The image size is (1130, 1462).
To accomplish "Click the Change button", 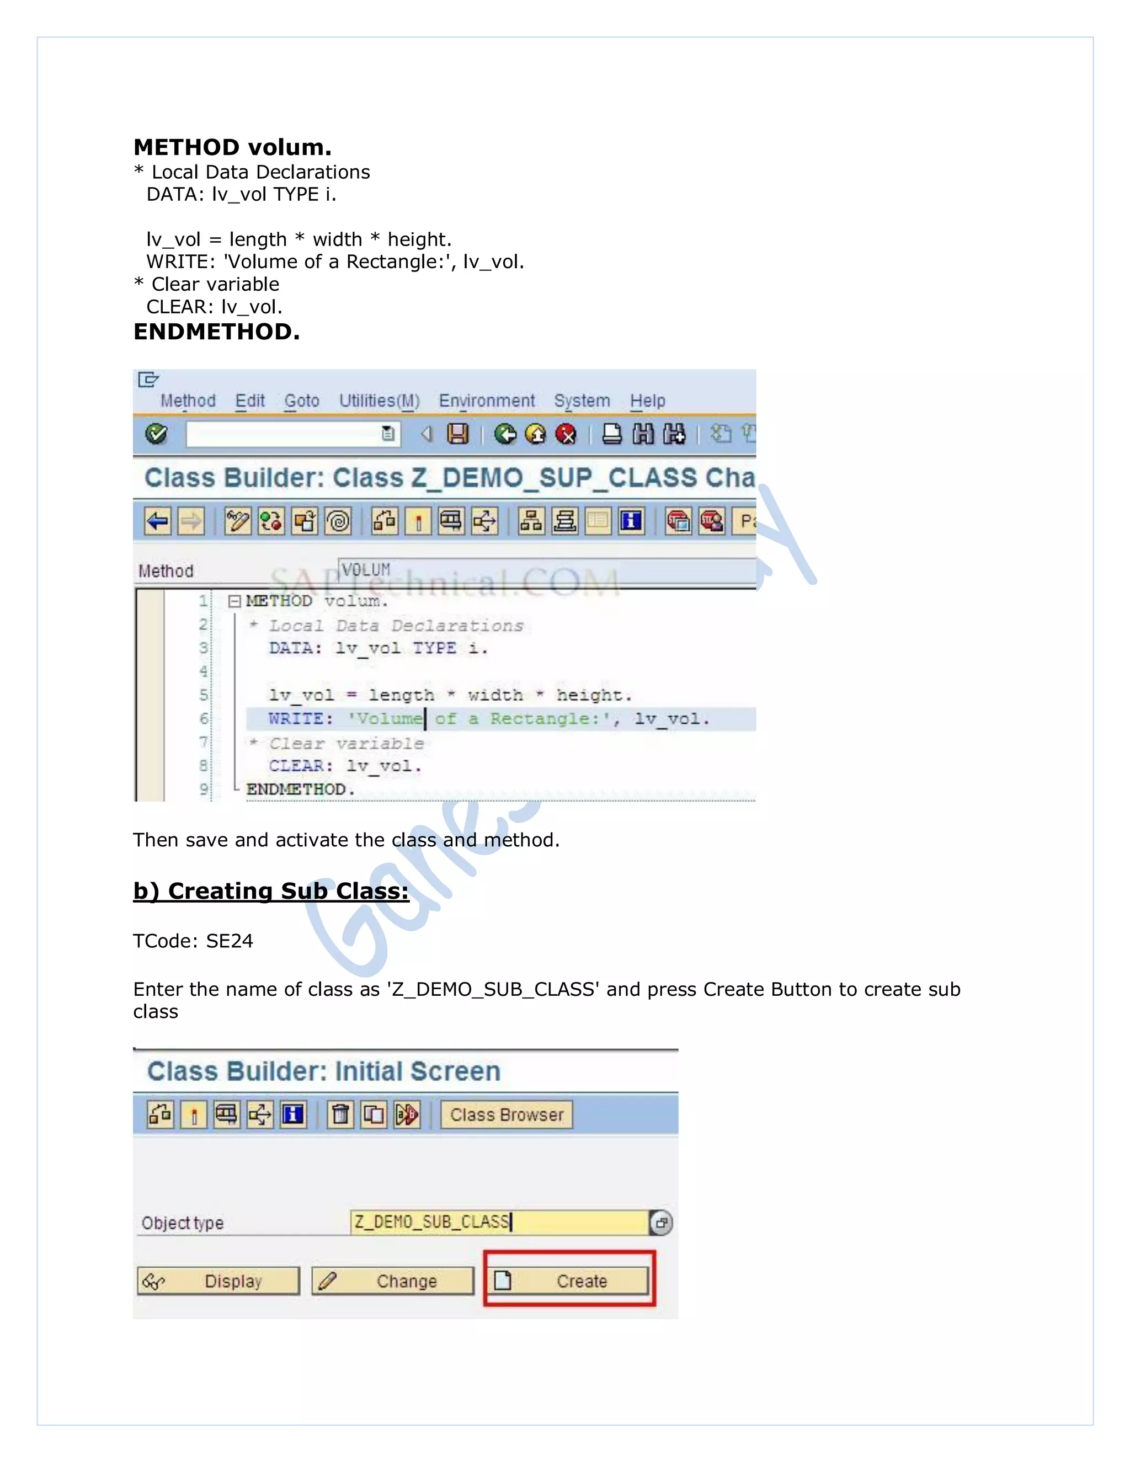I will coord(392,1281).
